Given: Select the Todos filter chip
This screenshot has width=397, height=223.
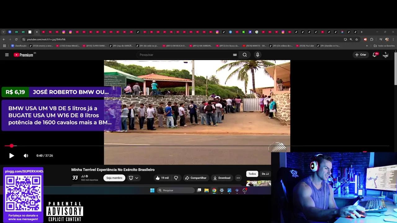Looking at the screenshot, I should pos(252,174).
